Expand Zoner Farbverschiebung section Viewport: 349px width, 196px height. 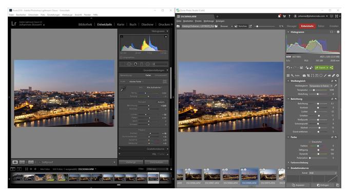pos(288,163)
